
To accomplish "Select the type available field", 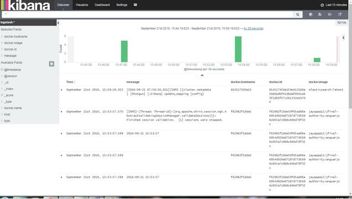I will [7, 121].
